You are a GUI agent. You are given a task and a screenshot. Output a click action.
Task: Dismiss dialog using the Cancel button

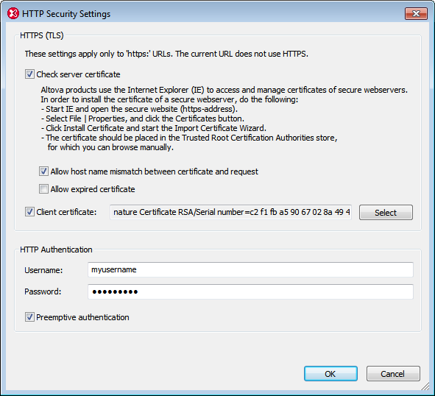[x=393, y=373]
